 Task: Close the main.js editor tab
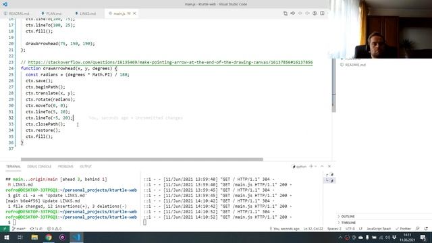coord(135,13)
